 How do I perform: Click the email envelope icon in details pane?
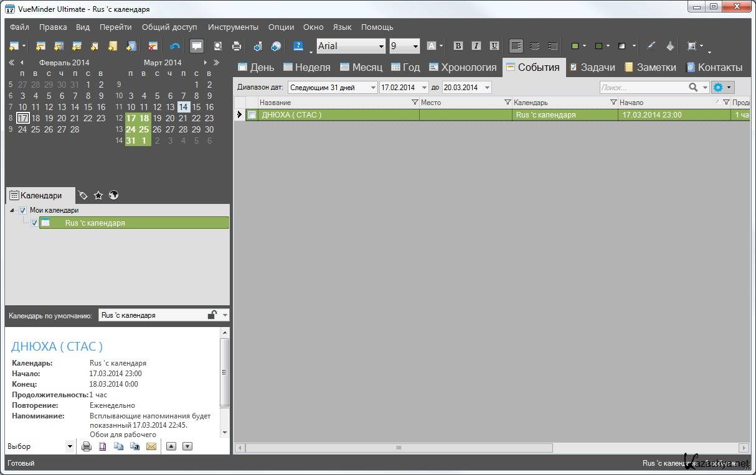pyautogui.click(x=151, y=446)
